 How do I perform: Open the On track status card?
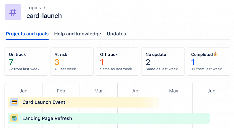pos(26,61)
